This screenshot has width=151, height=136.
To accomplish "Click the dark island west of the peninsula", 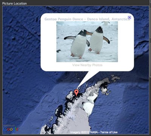I will (60, 111).
